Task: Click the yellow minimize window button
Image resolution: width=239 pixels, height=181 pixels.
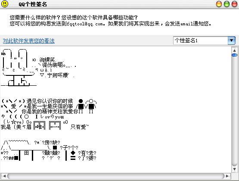Action: 219,4
